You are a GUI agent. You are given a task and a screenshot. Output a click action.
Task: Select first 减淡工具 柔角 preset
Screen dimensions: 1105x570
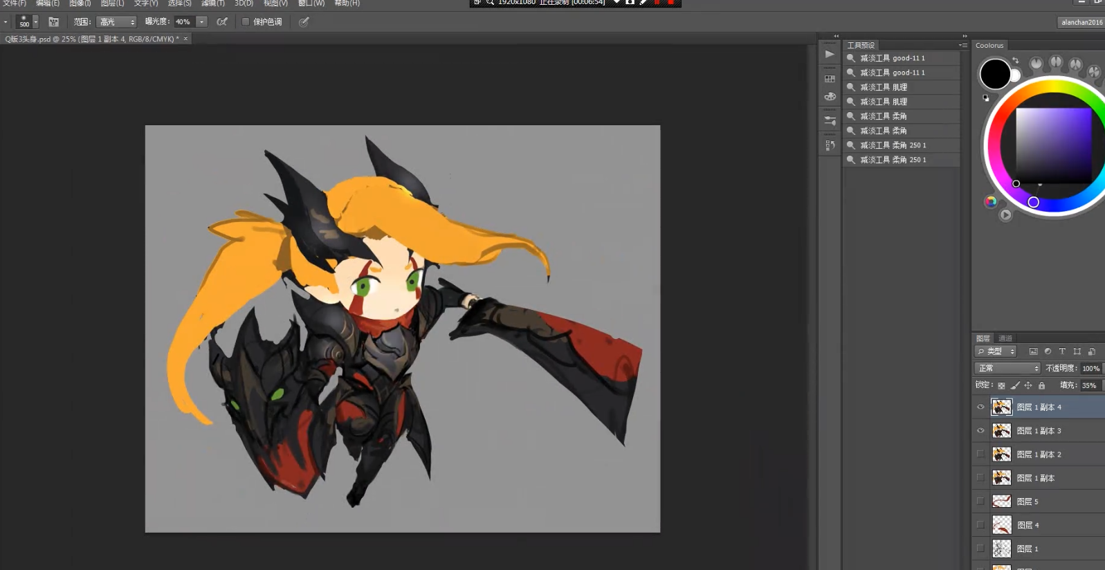[902, 116]
